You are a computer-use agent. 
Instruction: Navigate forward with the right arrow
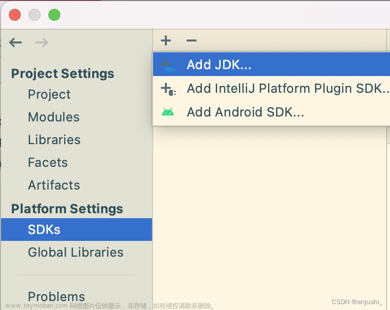click(x=42, y=42)
